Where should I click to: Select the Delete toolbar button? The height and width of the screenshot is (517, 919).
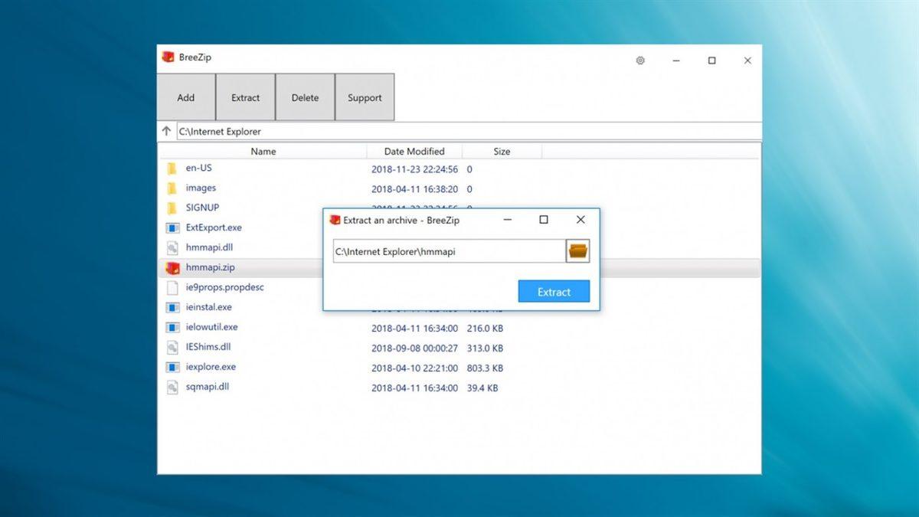coord(305,97)
